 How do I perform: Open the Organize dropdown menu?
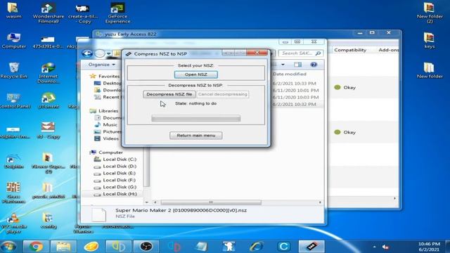pos(101,65)
